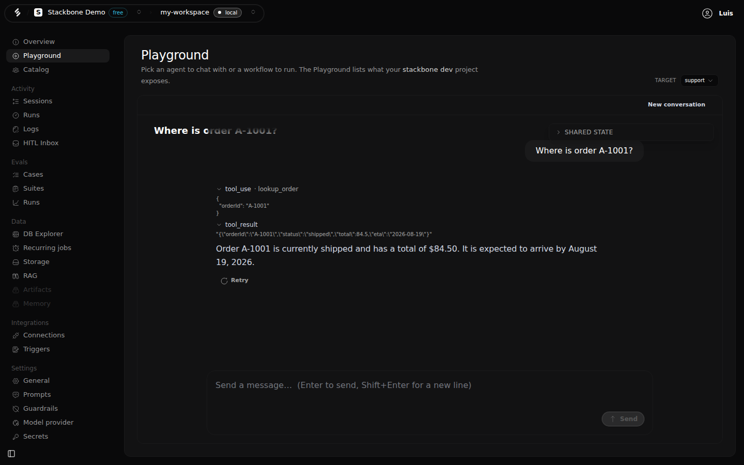Click the Activity Runs icon
The width and height of the screenshot is (744, 465).
[16, 115]
